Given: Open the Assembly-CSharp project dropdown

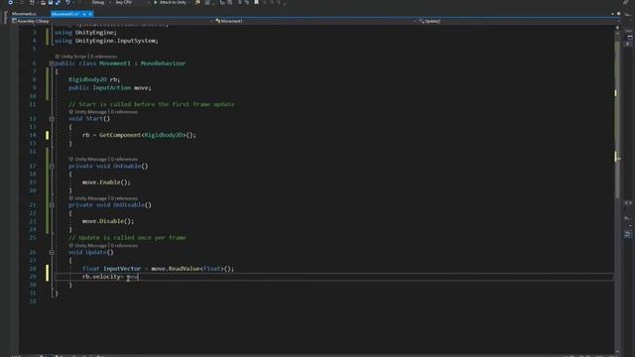Looking at the screenshot, I should (112, 21).
